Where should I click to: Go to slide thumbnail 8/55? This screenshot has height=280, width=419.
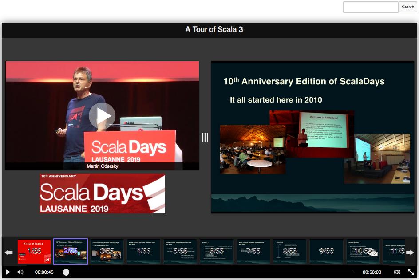coord(290,252)
